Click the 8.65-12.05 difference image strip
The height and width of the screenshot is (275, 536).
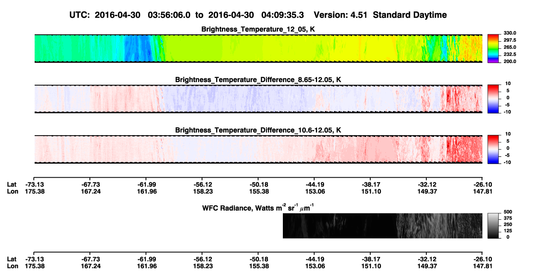(259, 99)
